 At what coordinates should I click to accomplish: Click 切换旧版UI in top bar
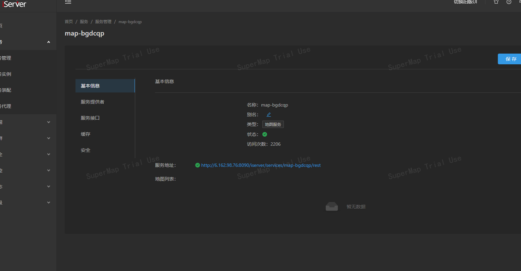(465, 2)
